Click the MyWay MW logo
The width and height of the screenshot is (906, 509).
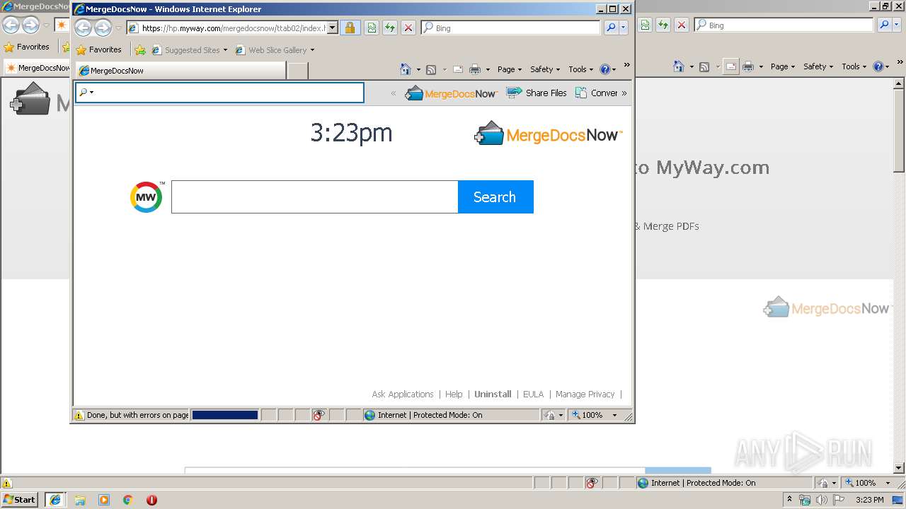point(147,197)
